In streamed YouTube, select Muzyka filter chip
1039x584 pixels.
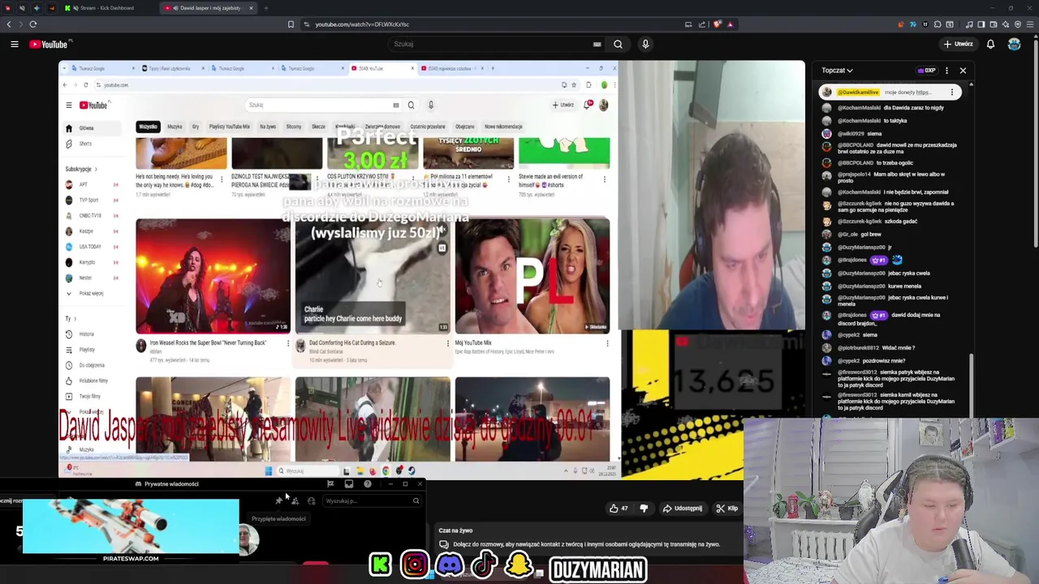tap(175, 127)
